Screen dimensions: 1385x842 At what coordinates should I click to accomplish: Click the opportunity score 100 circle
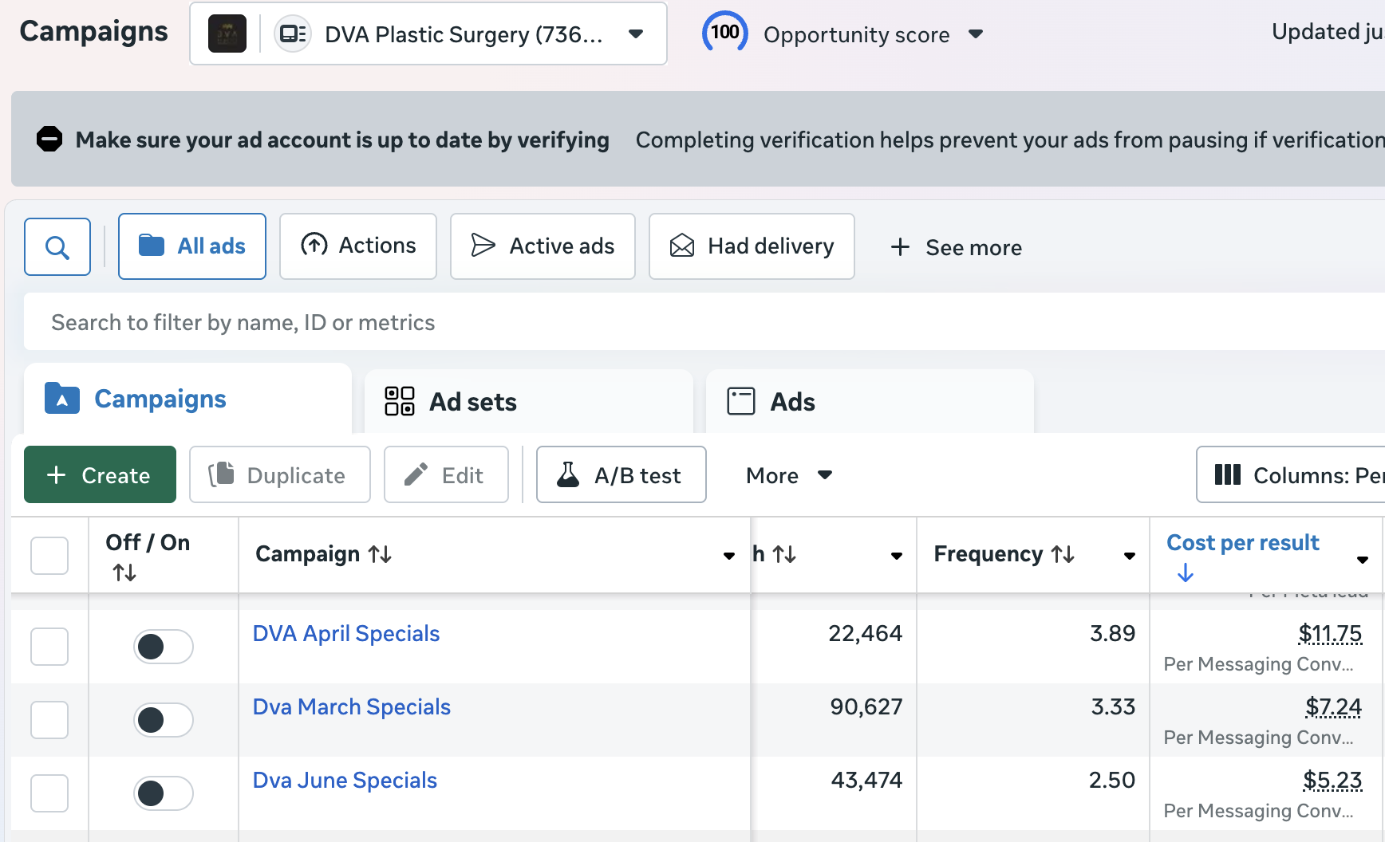[x=725, y=33]
